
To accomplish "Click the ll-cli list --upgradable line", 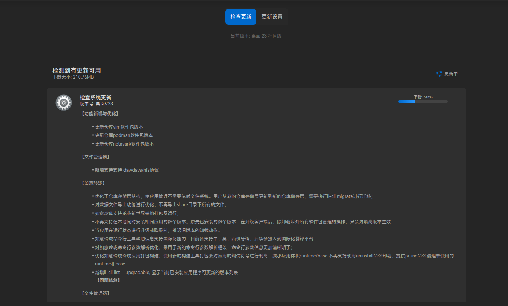I will click(167, 273).
